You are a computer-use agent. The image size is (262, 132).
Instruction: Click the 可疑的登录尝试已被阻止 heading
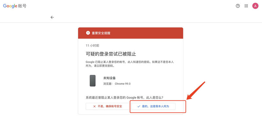[x=111, y=54]
